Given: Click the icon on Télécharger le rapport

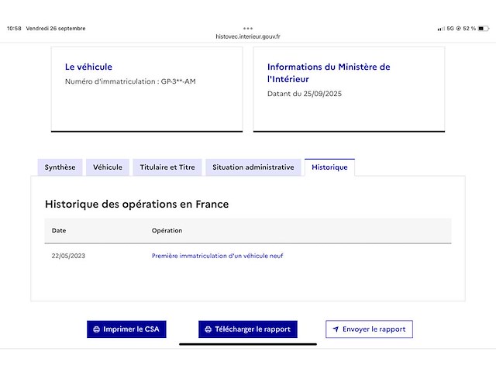Looking at the screenshot, I should [x=208, y=329].
